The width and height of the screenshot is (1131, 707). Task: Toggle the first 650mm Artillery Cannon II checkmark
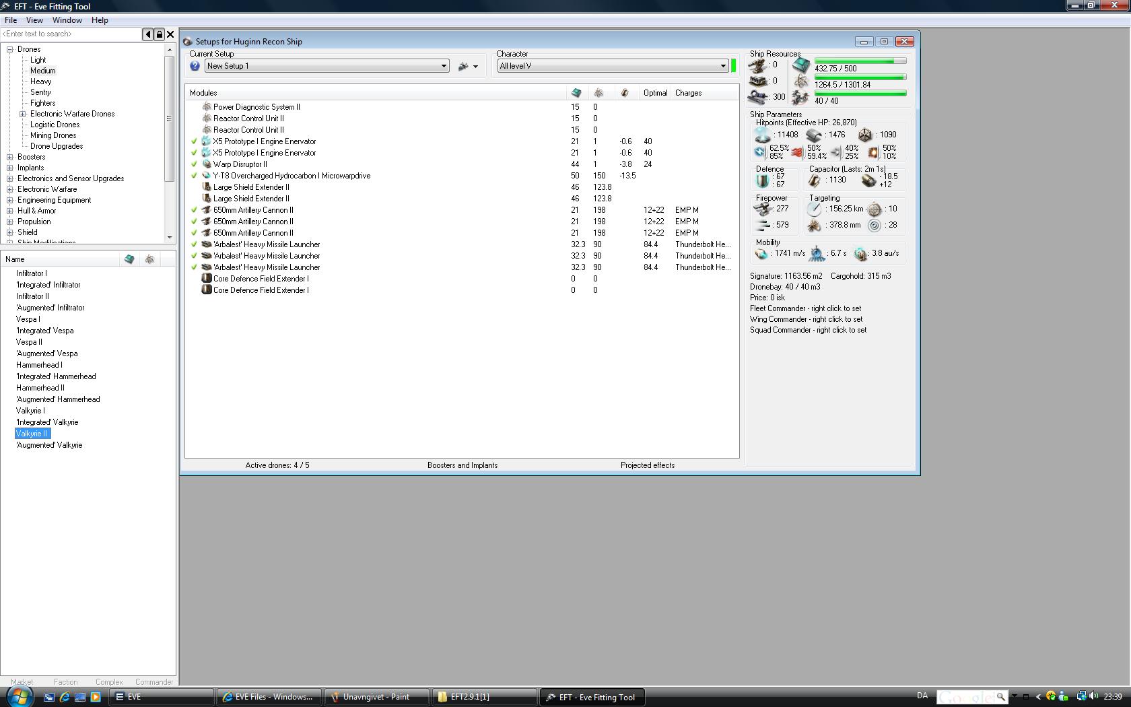point(194,210)
